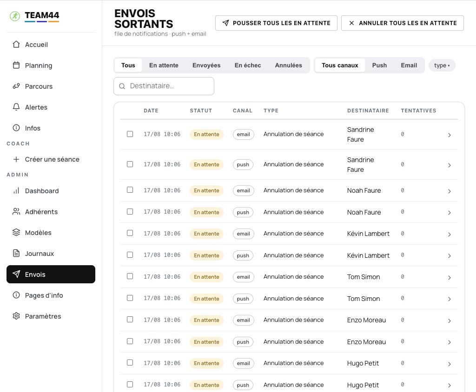Open Modèles admin page
This screenshot has width=476, height=392.
tap(51, 233)
